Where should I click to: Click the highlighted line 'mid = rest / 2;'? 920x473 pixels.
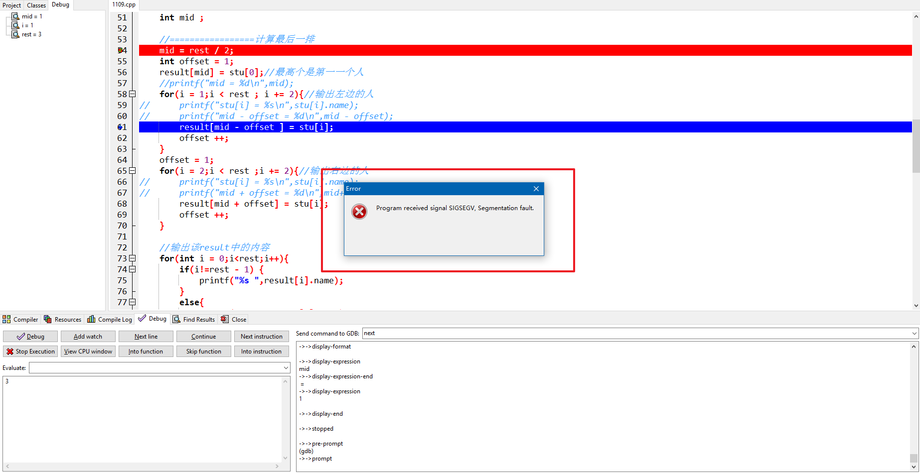click(x=196, y=50)
